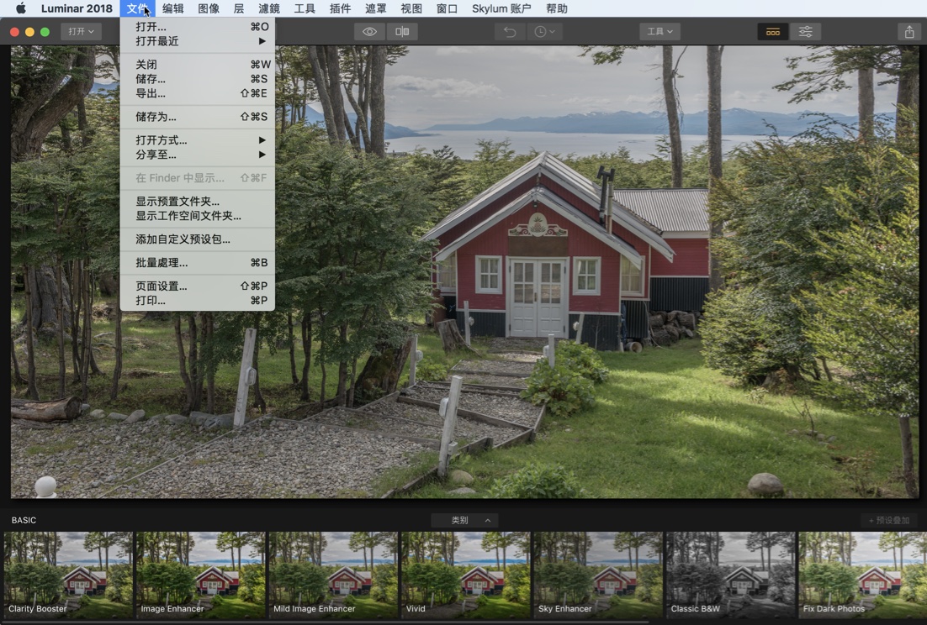Open the 打开 dropdown button

pyautogui.click(x=81, y=31)
